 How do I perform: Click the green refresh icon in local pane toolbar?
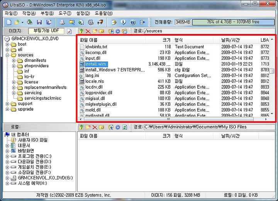click(x=125, y=127)
